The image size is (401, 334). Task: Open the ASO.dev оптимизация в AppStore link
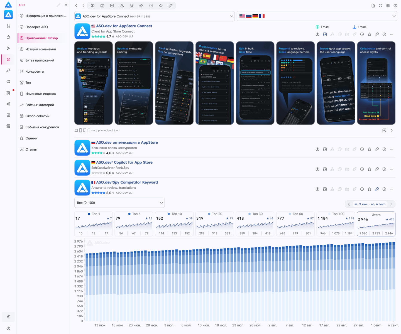(127, 143)
